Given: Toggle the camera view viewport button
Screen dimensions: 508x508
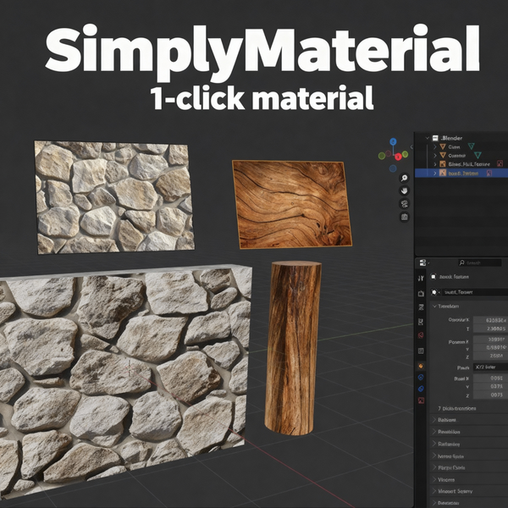Looking at the screenshot, I should tap(404, 204).
